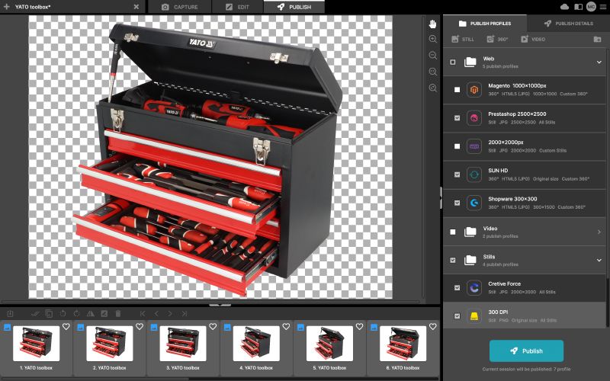The width and height of the screenshot is (610, 381).
Task: Click the zoom out magnifier icon
Action: (433, 56)
